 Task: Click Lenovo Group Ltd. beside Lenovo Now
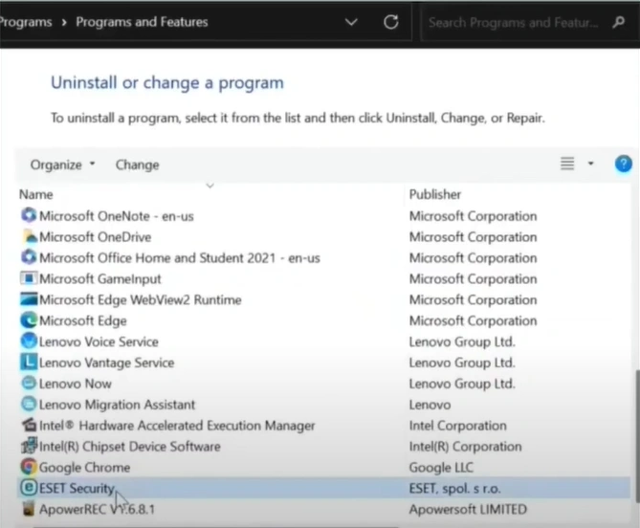[462, 384]
